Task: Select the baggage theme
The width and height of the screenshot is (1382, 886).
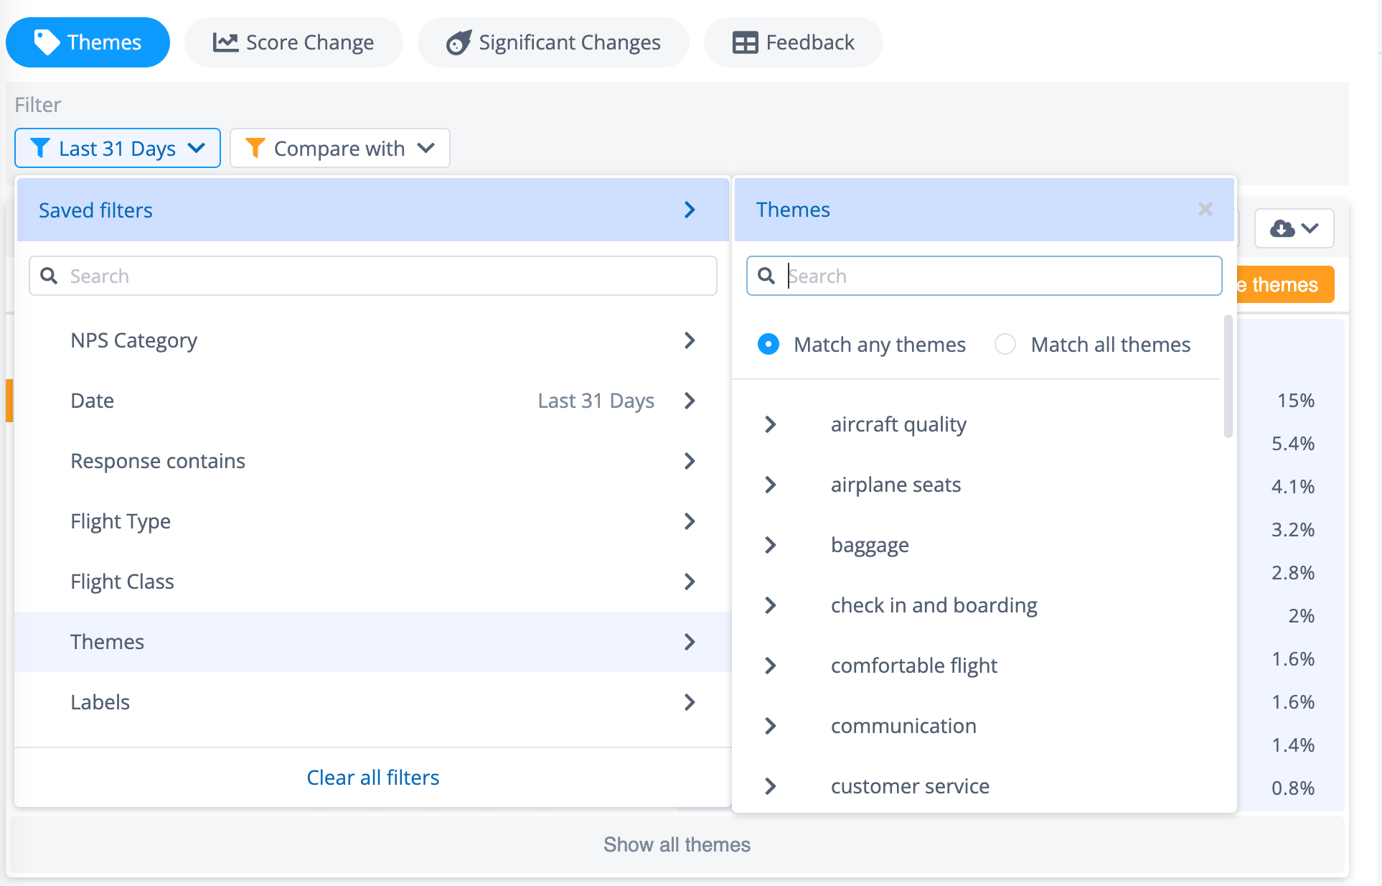Action: pyautogui.click(x=870, y=545)
